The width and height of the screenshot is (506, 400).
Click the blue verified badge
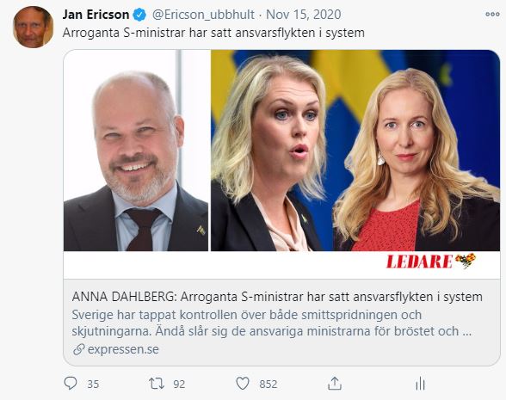point(139,15)
